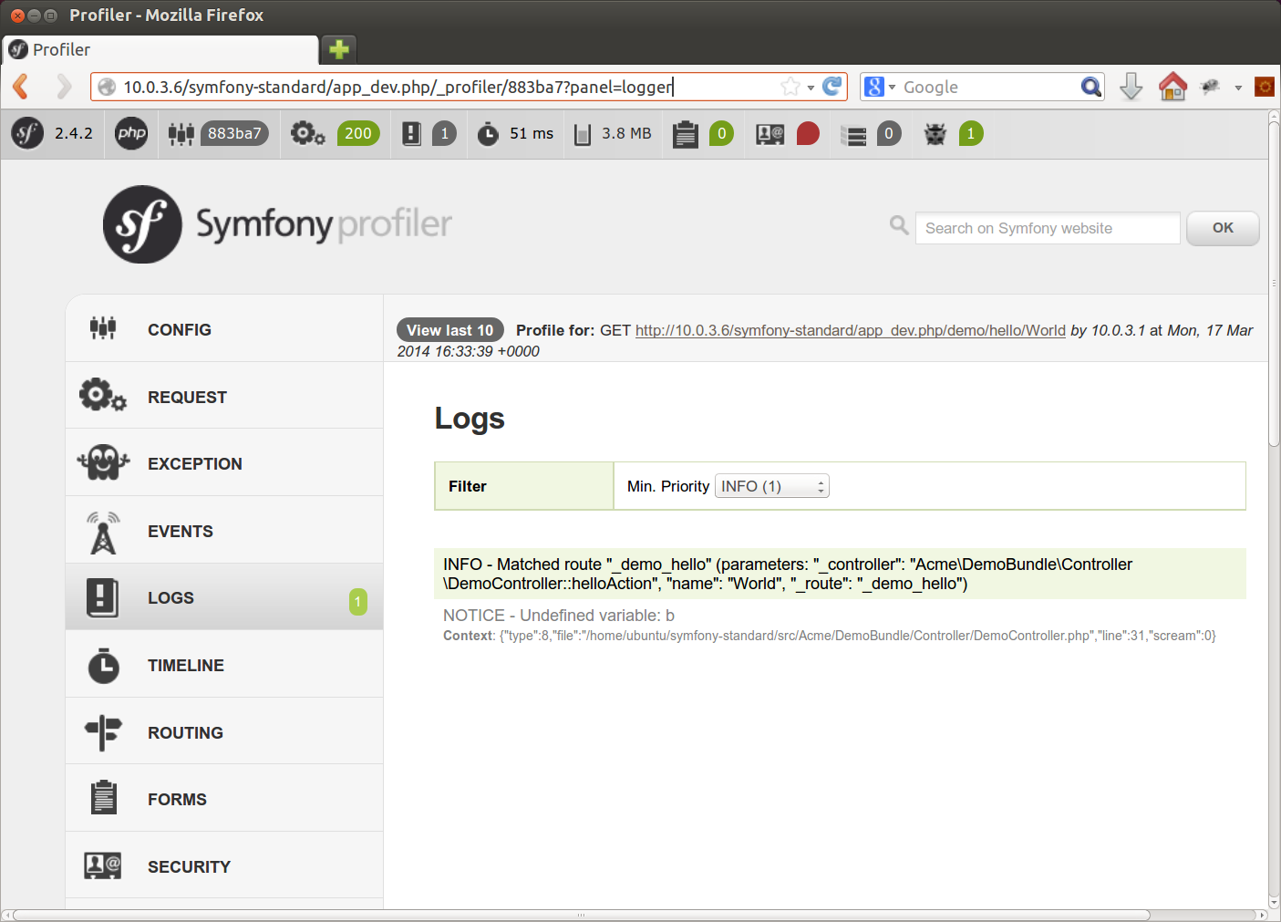Click the View last 10 button

(449, 330)
